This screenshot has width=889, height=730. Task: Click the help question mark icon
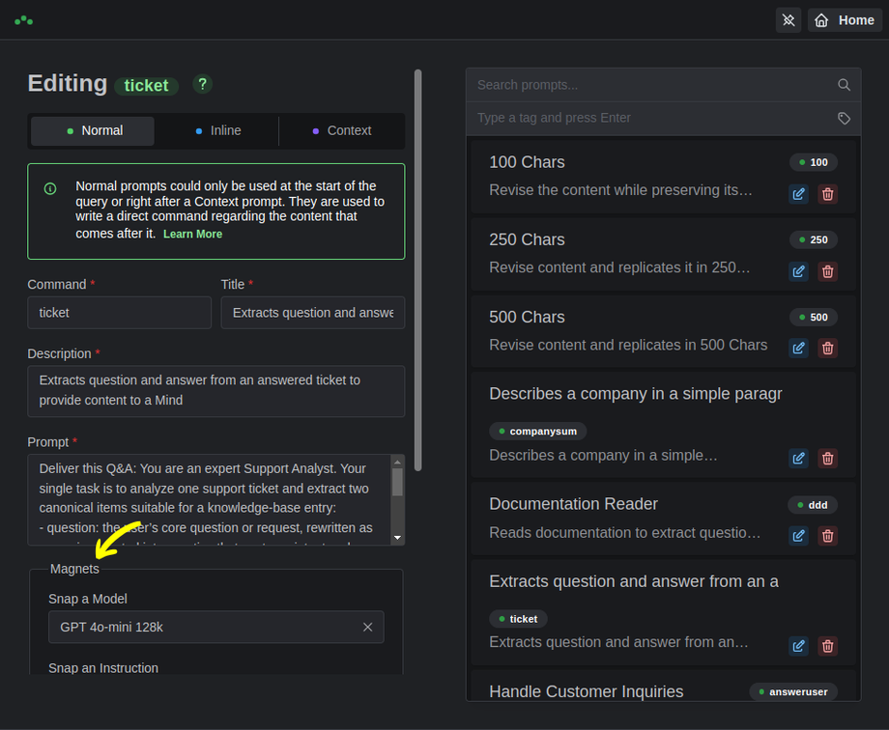[202, 84]
